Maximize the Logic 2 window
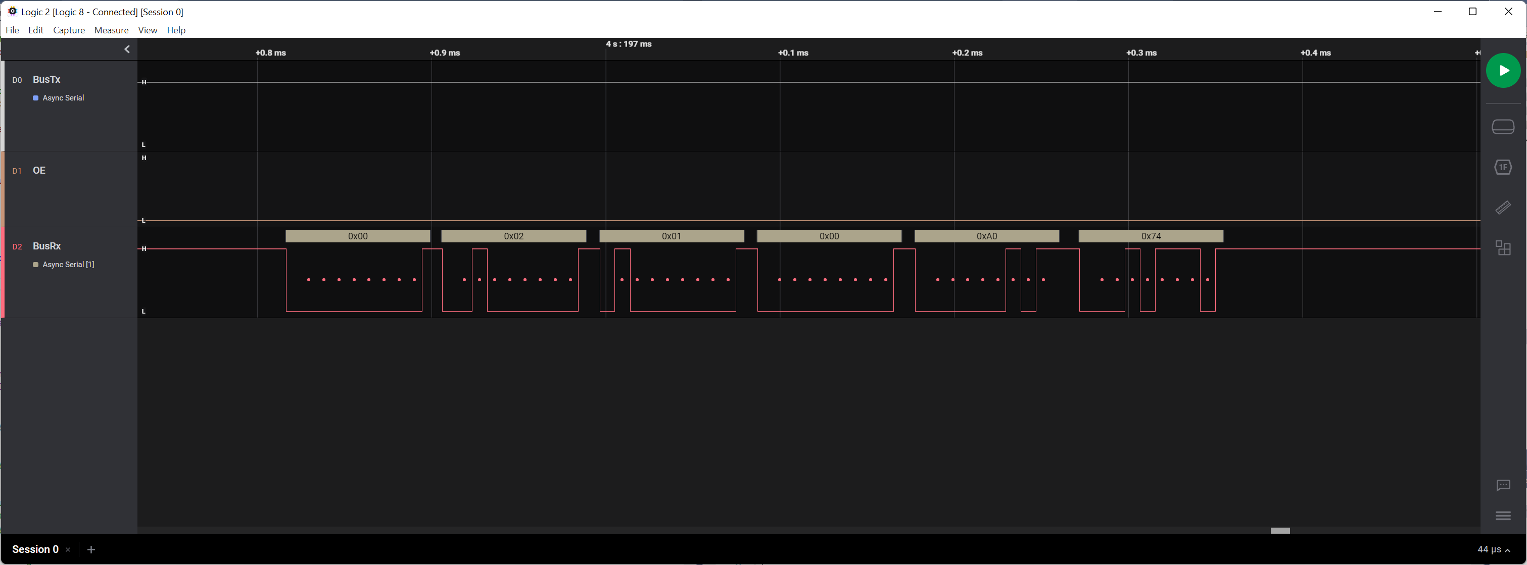 (x=1472, y=11)
